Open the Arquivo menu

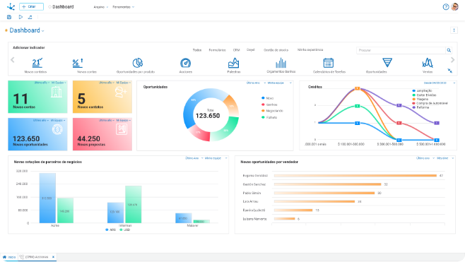[x=101, y=7]
